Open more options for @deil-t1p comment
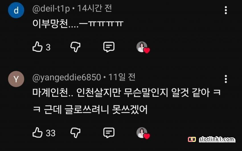This screenshot has width=242, height=151. 226,10
